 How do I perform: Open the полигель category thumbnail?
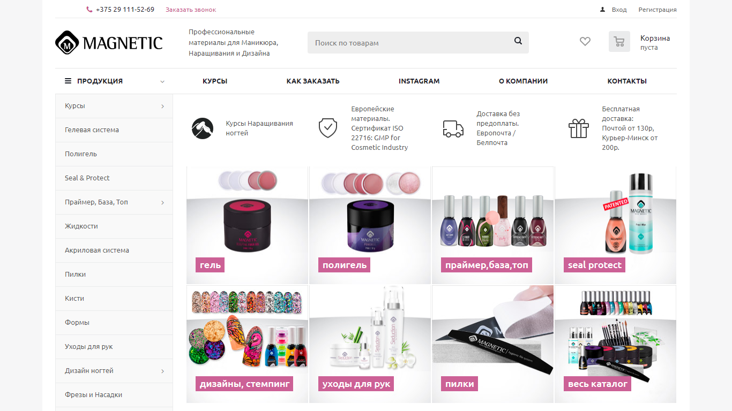coord(370,225)
